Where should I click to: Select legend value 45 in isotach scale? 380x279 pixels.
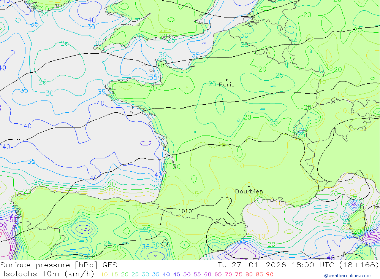point(176,274)
